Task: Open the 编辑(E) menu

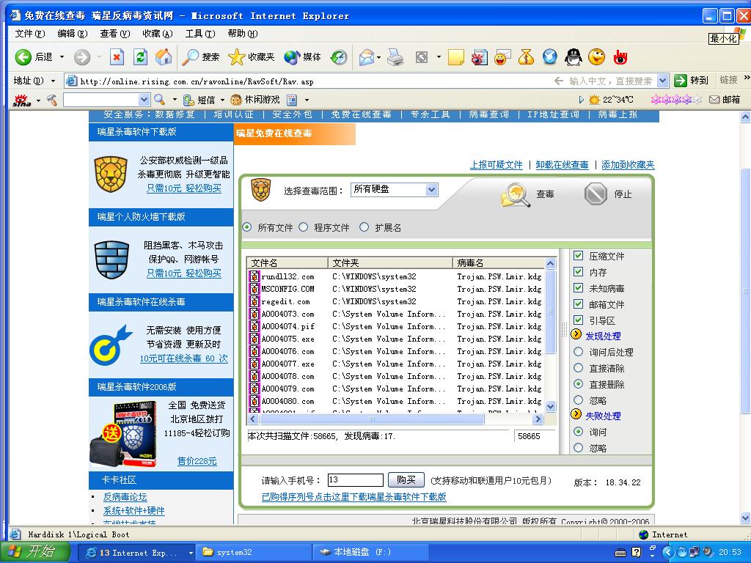Action: tap(73, 34)
